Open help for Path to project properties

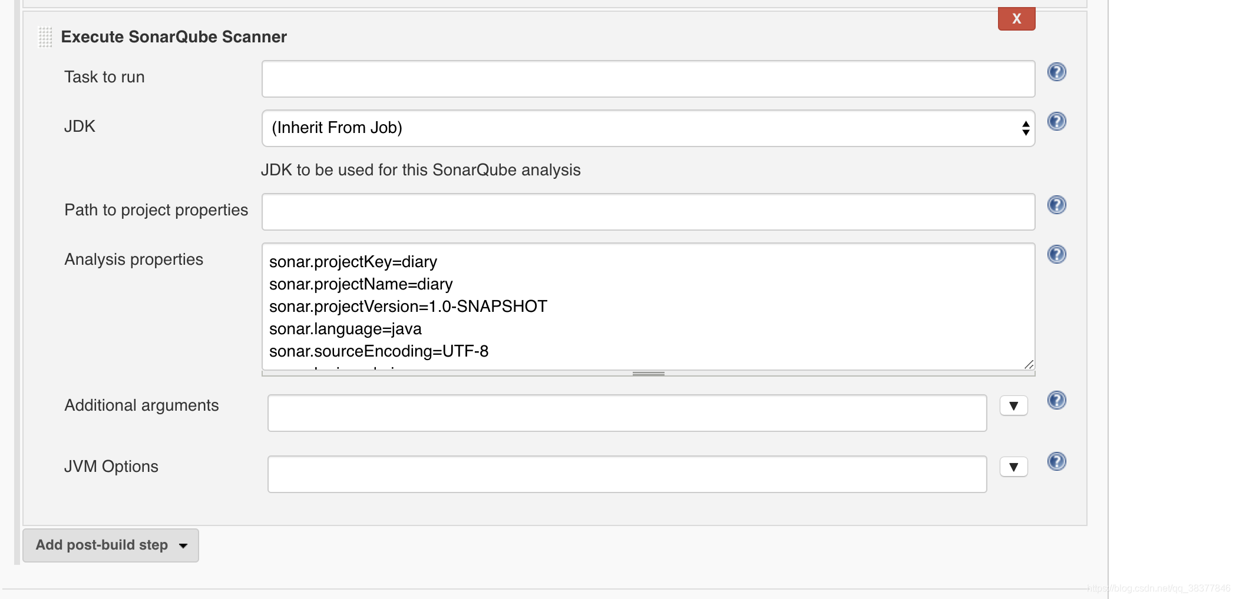point(1056,205)
